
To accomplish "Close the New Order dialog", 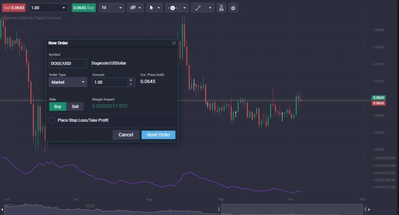I will point(174,43).
